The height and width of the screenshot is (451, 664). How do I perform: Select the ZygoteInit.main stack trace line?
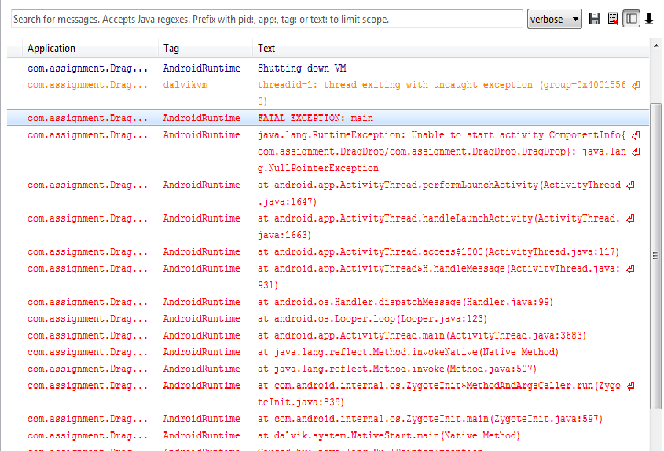(328, 419)
